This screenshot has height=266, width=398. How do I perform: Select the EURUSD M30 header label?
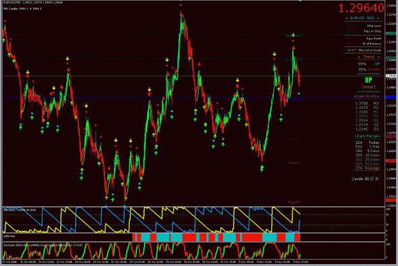[362, 18]
